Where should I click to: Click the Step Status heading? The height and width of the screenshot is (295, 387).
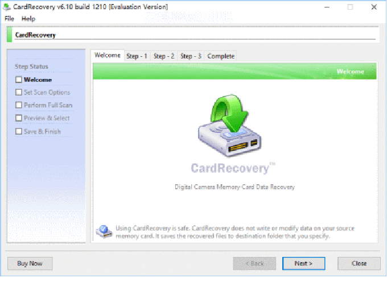(31, 67)
